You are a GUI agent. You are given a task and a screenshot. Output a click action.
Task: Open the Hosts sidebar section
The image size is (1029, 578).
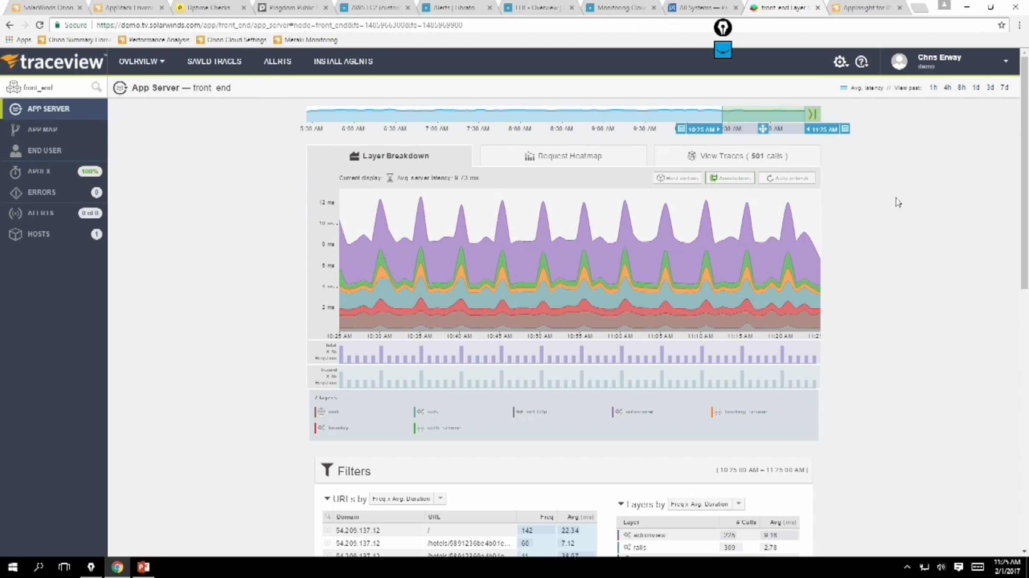(x=39, y=234)
